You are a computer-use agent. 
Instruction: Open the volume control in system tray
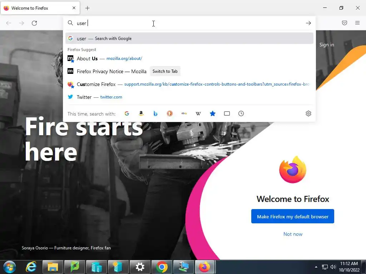coord(333,267)
